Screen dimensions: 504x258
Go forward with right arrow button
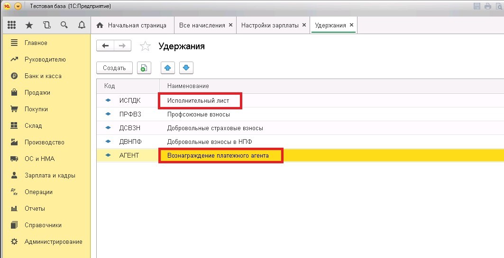pyautogui.click(x=122, y=46)
